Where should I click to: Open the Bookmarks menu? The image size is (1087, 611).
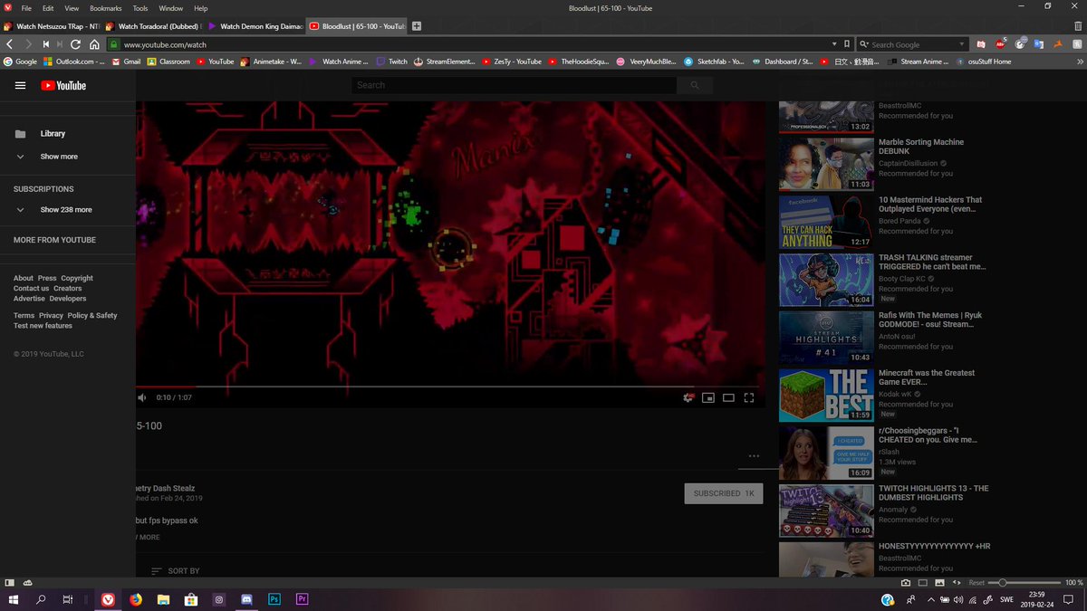click(x=105, y=7)
